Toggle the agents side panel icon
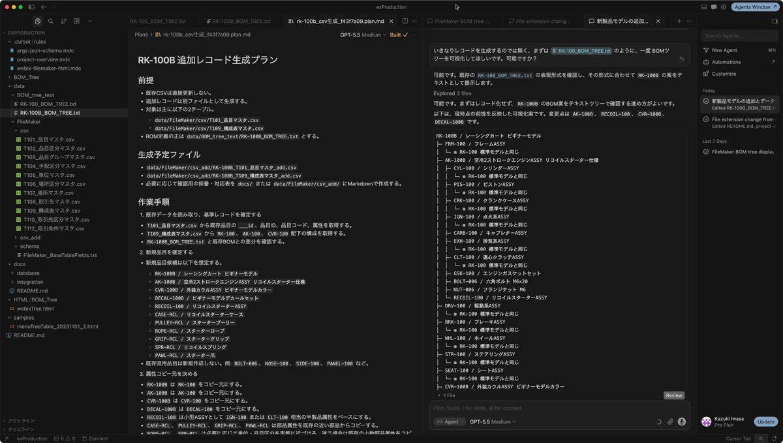The height and width of the screenshot is (443, 783). (x=775, y=22)
